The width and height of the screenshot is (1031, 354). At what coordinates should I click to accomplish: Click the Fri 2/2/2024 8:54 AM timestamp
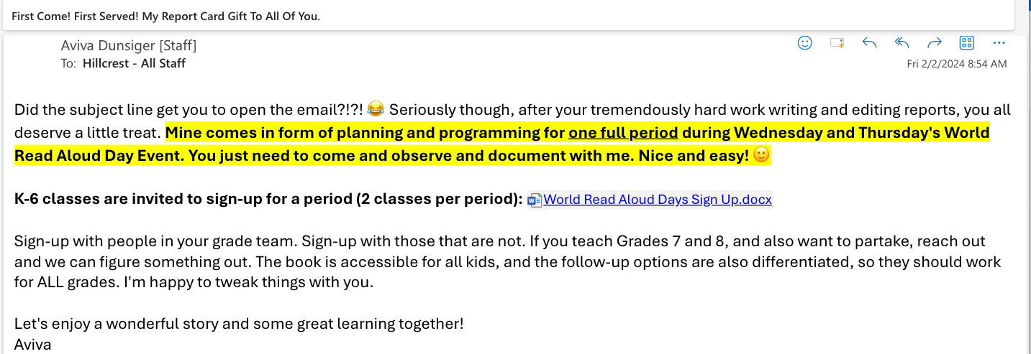(x=957, y=64)
